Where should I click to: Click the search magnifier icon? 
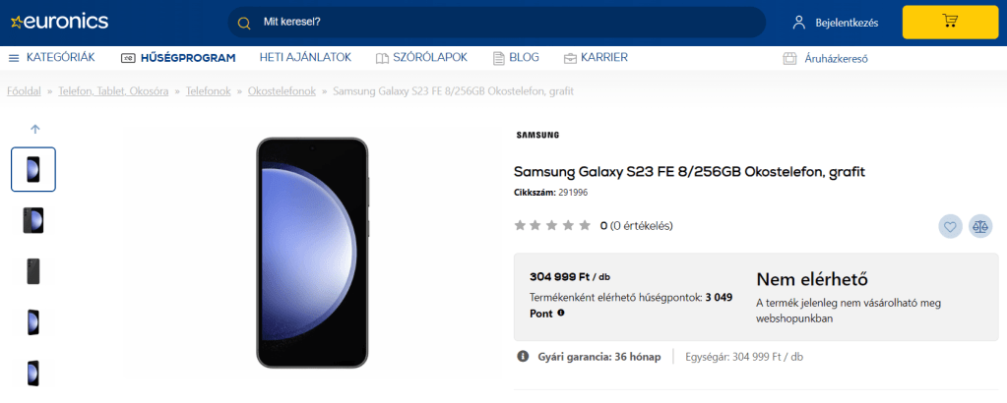[x=244, y=22]
